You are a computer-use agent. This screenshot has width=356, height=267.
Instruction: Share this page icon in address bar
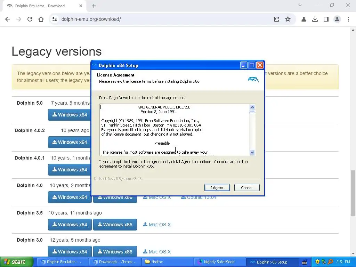[x=276, y=19]
